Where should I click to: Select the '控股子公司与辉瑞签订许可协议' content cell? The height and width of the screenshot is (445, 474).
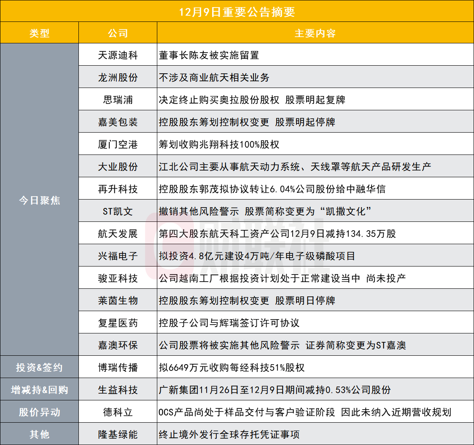coord(229,323)
